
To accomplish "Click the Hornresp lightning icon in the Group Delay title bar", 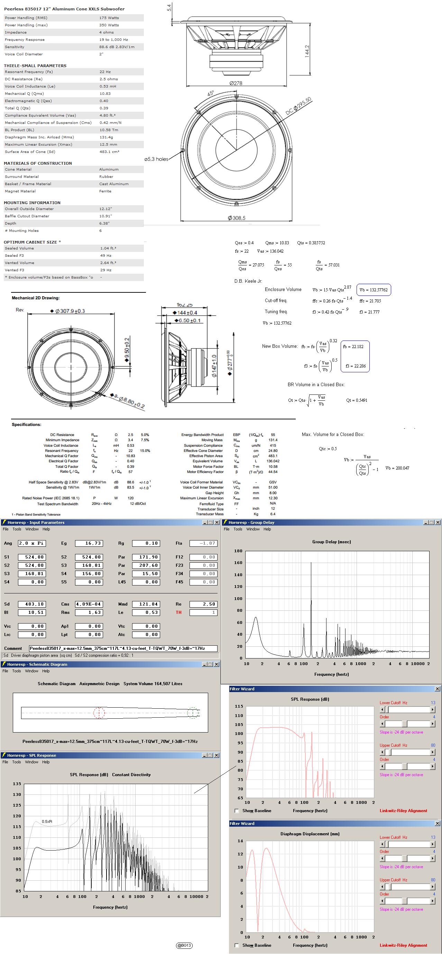I will (x=225, y=522).
